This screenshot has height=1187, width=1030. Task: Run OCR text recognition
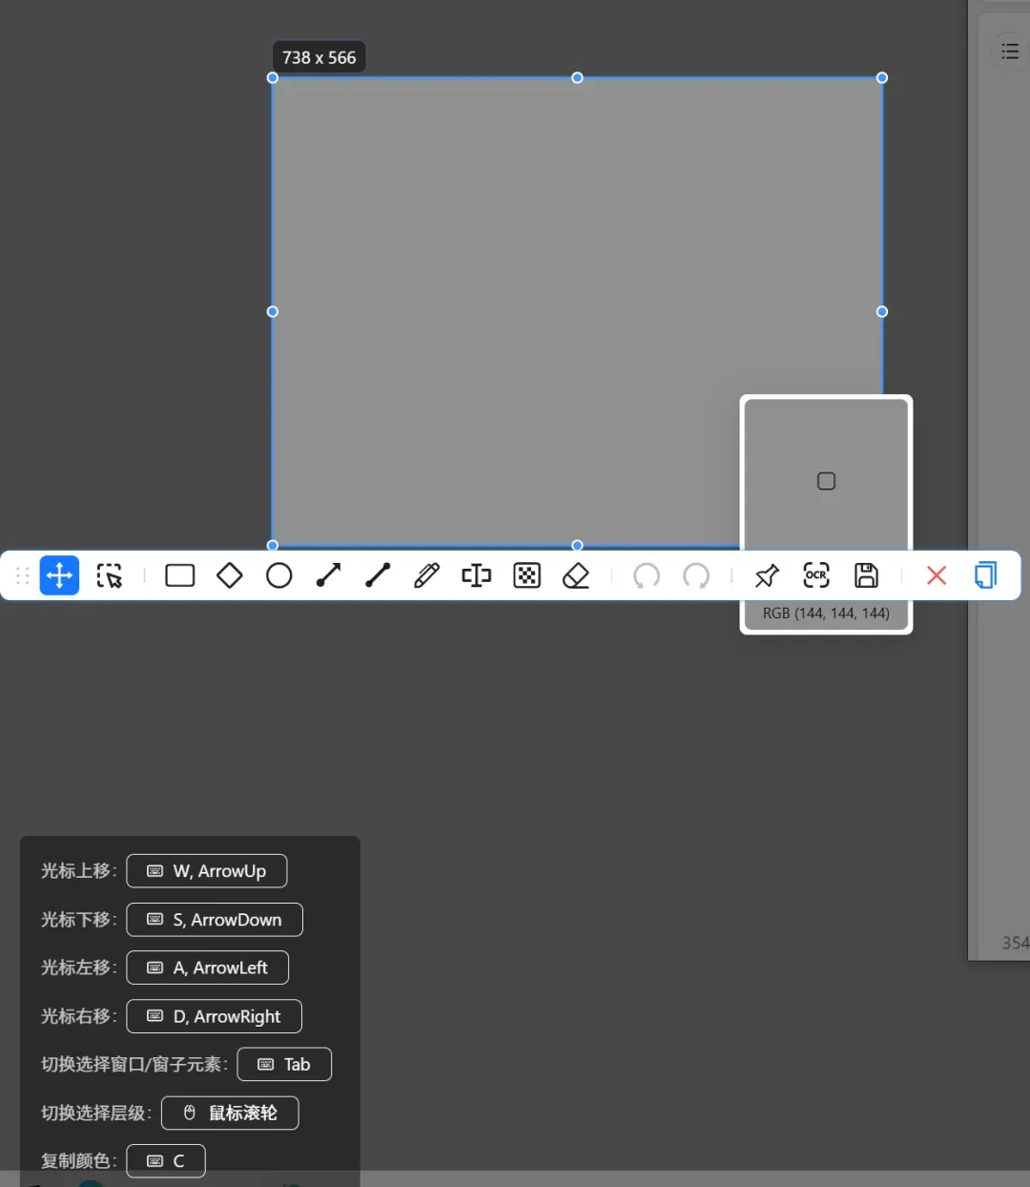coord(816,575)
